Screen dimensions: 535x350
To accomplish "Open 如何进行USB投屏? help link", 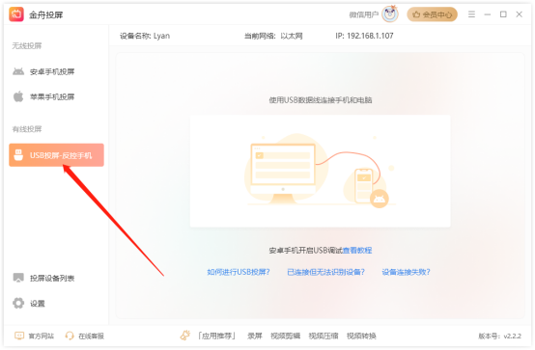I will (x=239, y=272).
